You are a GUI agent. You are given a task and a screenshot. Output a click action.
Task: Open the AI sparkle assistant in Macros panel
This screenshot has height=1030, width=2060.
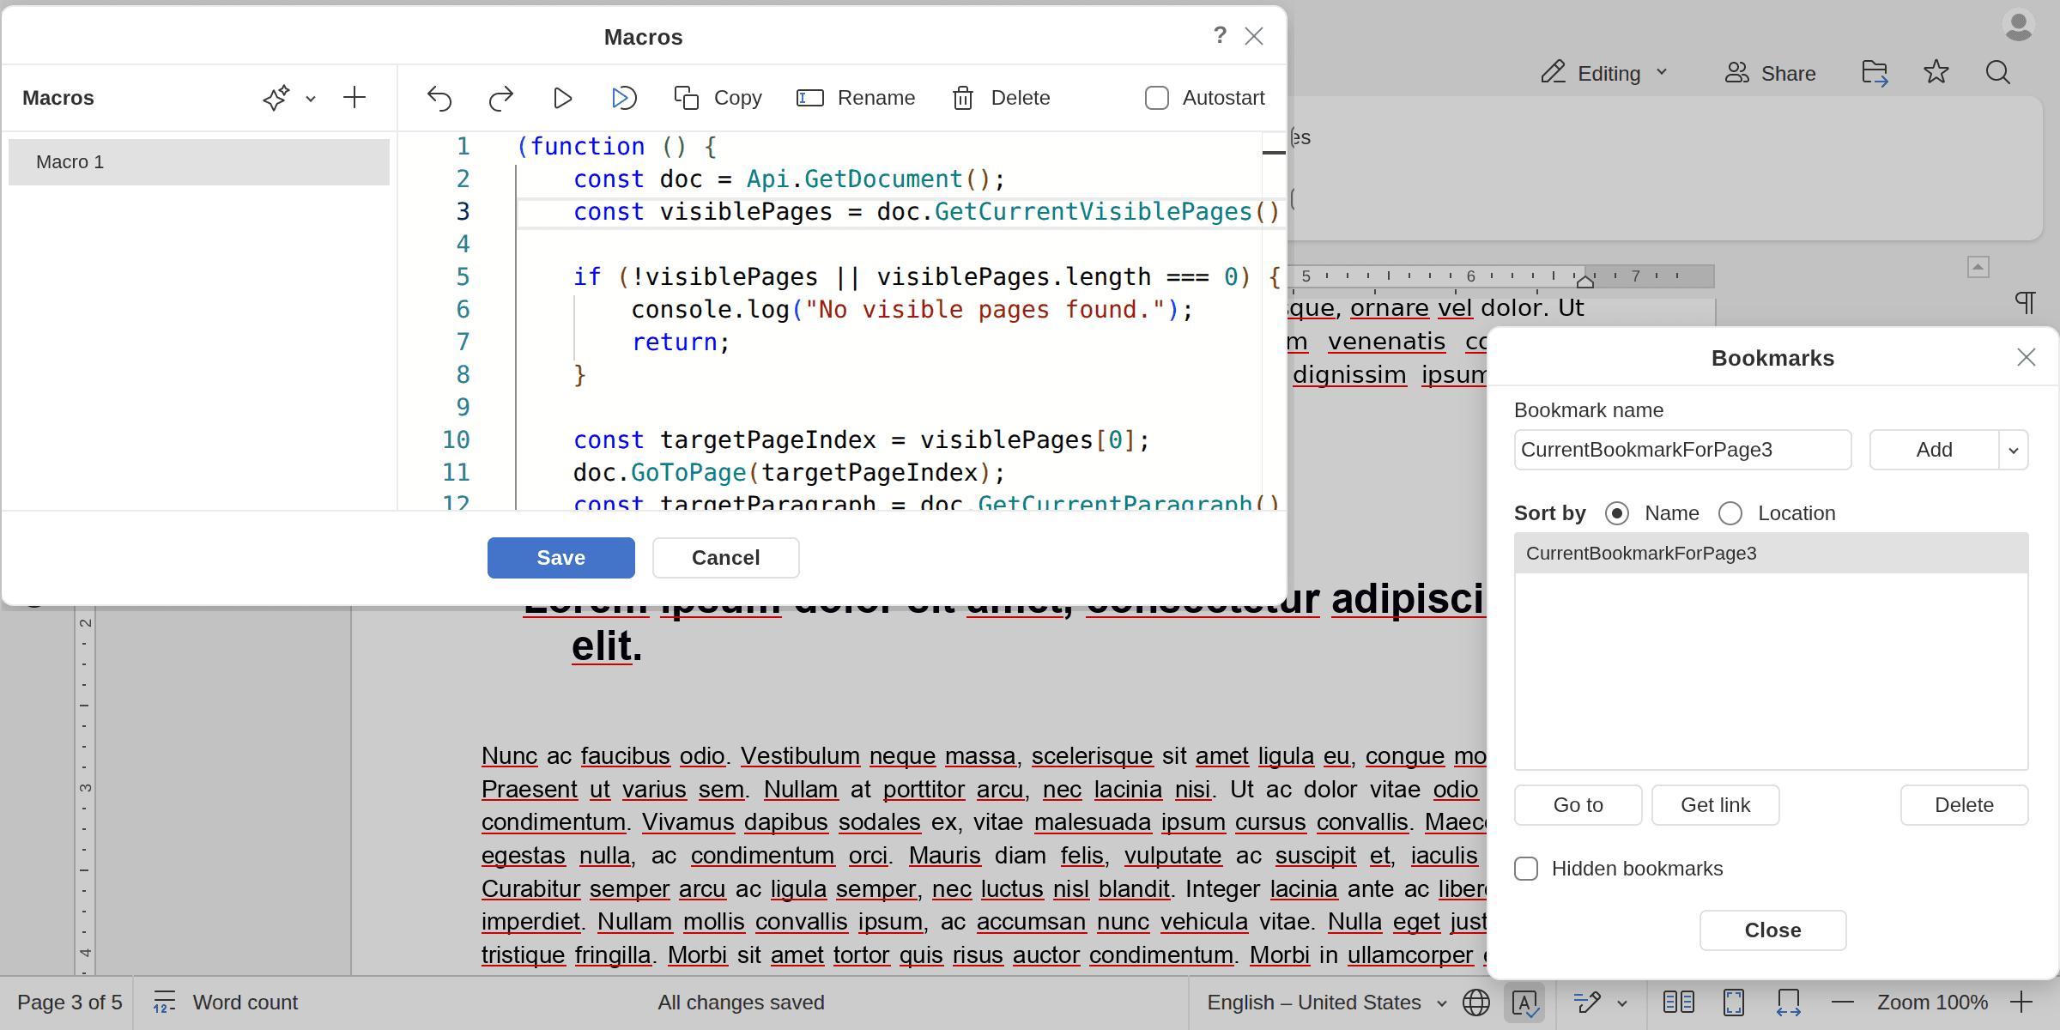pos(275,98)
